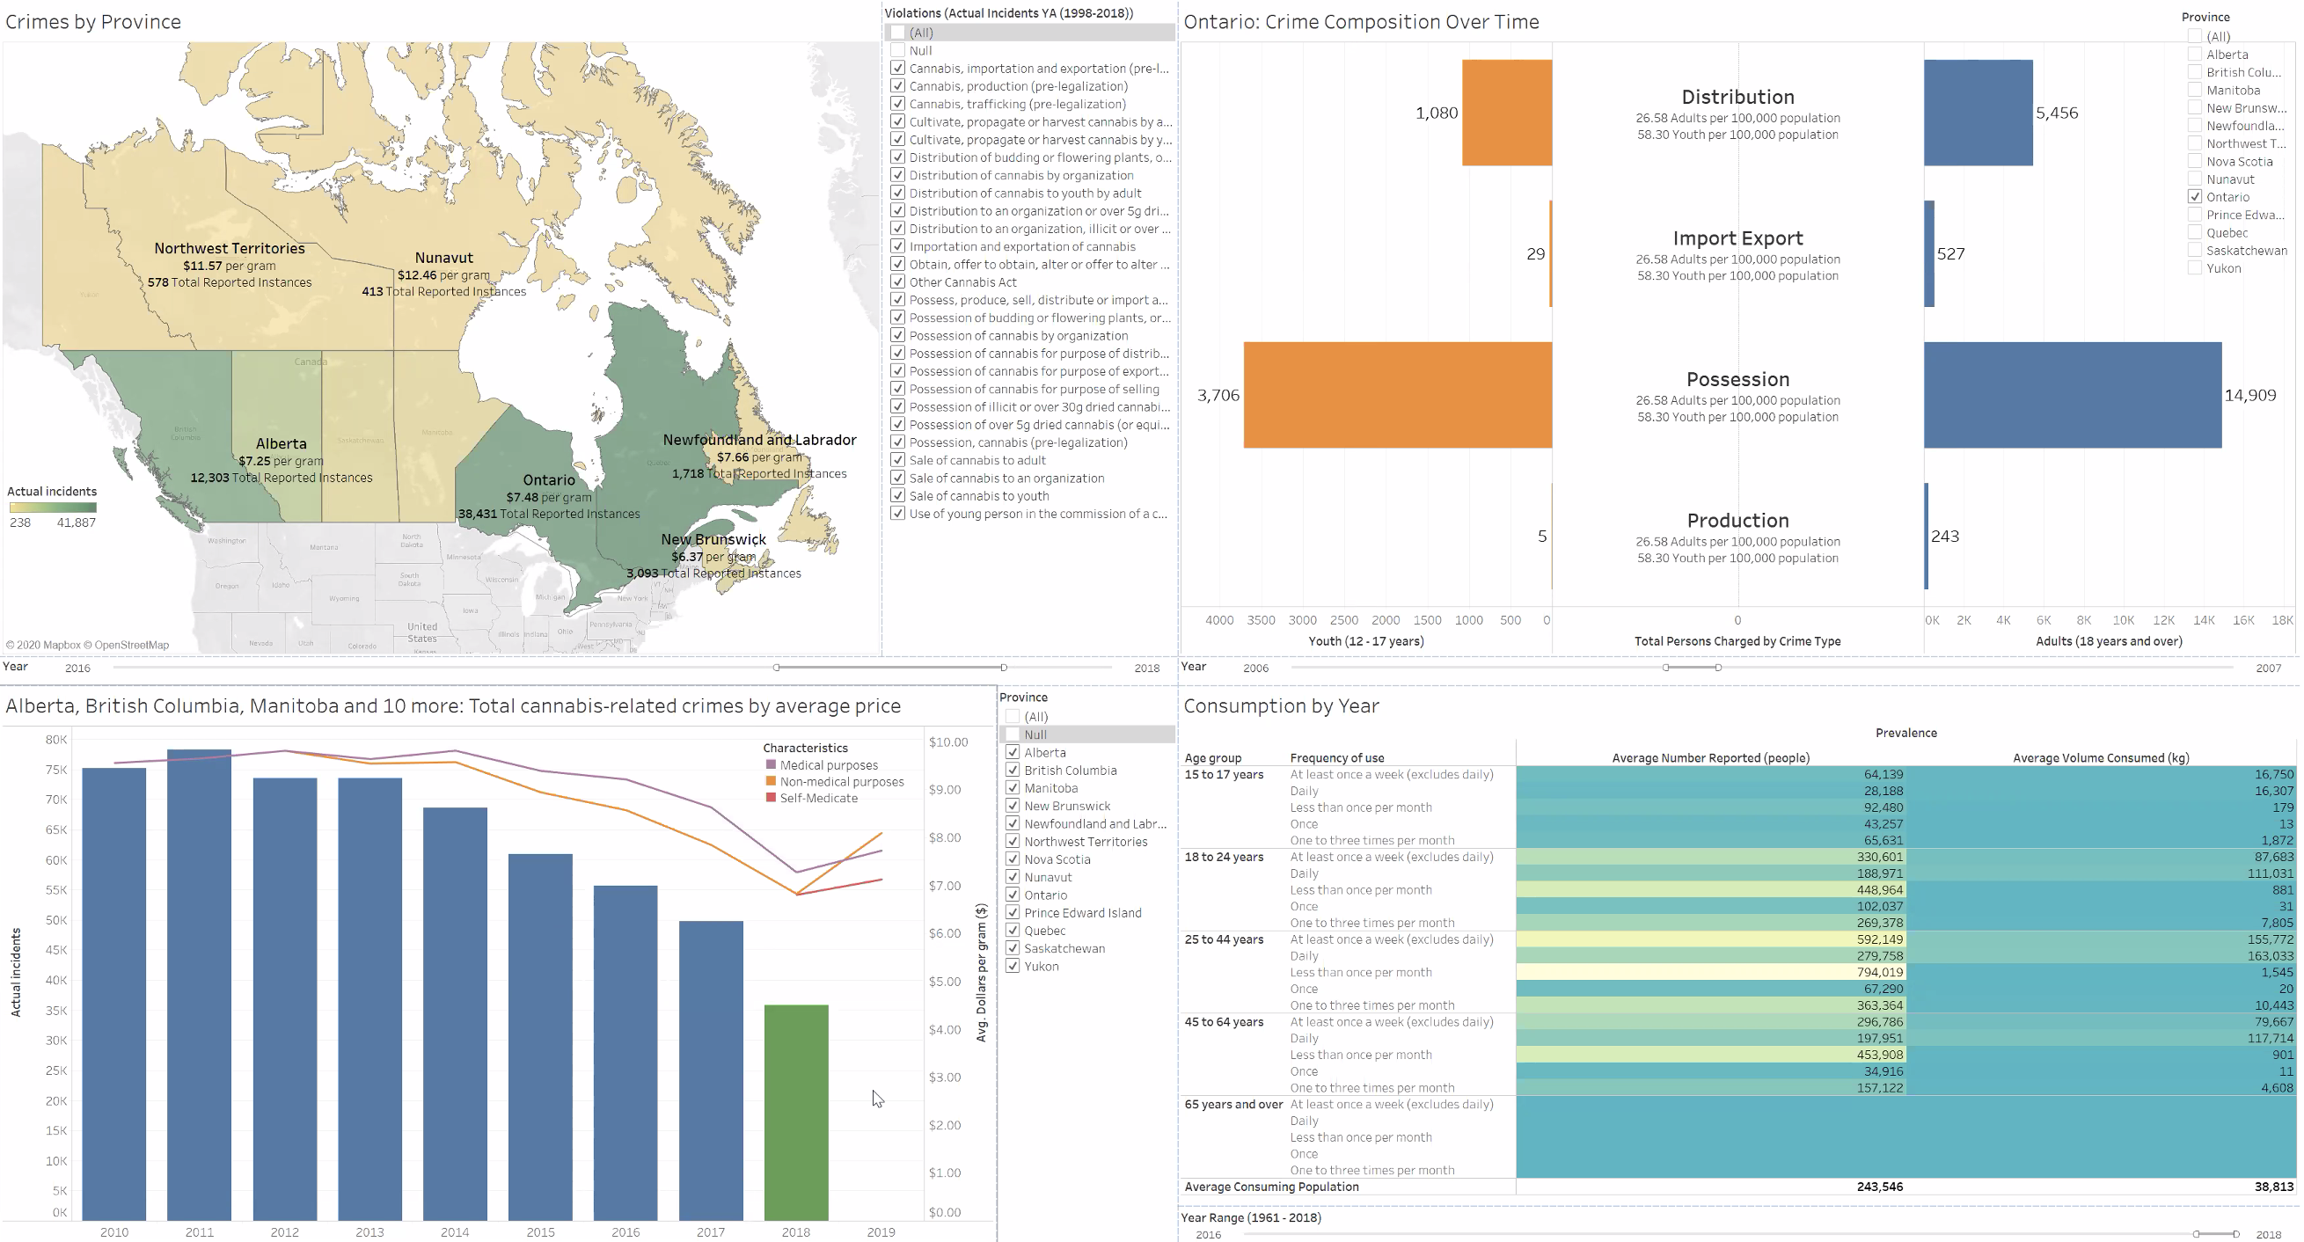This screenshot has width=2304, height=1242.
Task: Click the Actual incidents gradient legend
Action: (x=53, y=507)
